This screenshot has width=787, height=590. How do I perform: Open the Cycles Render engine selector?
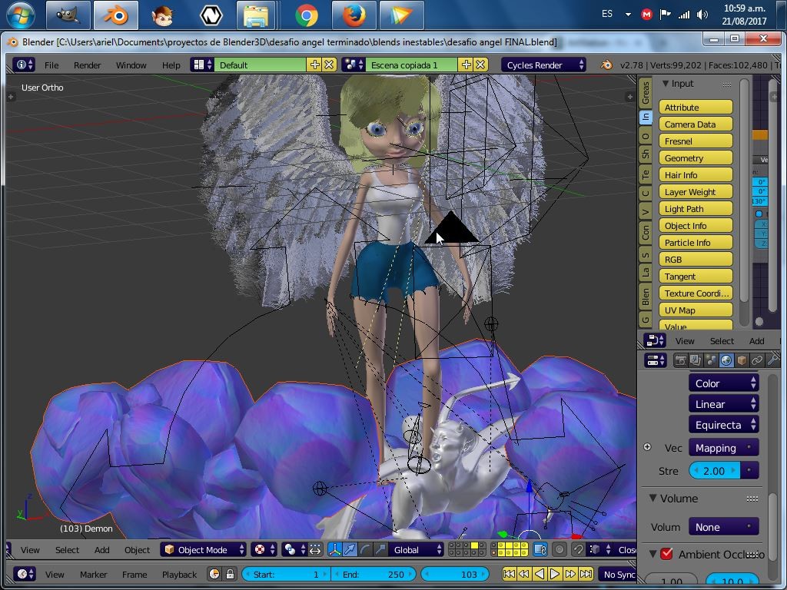[x=543, y=65]
